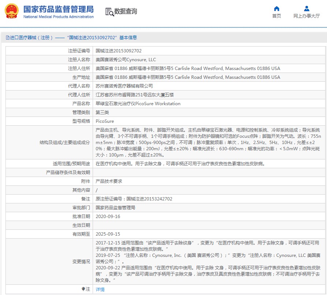The height and width of the screenshot is (295, 327).
Task: Select 江苏省苏州市阊胥路251号远东大厦五楼 address
Action: pos(135,95)
